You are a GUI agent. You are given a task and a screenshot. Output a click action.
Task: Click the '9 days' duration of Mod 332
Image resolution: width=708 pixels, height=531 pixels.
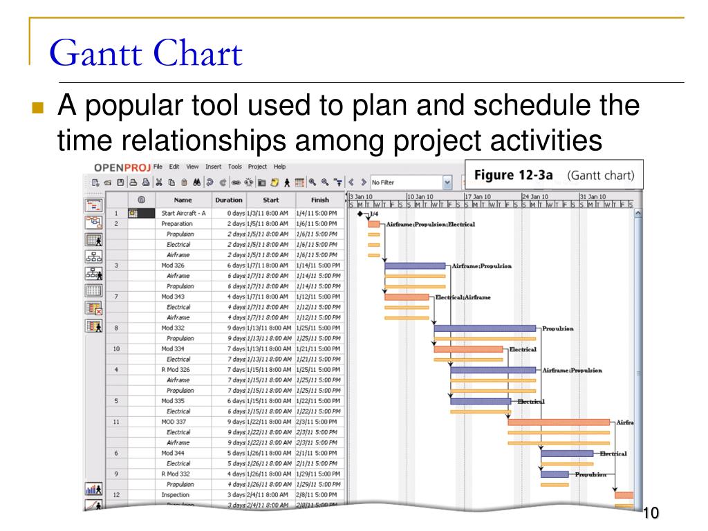[x=236, y=328]
